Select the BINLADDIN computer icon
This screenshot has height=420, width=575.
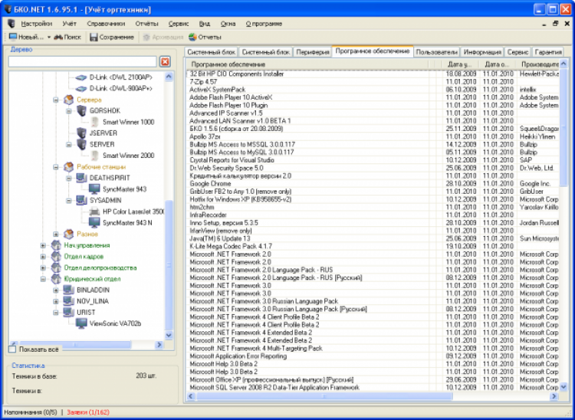click(68, 290)
